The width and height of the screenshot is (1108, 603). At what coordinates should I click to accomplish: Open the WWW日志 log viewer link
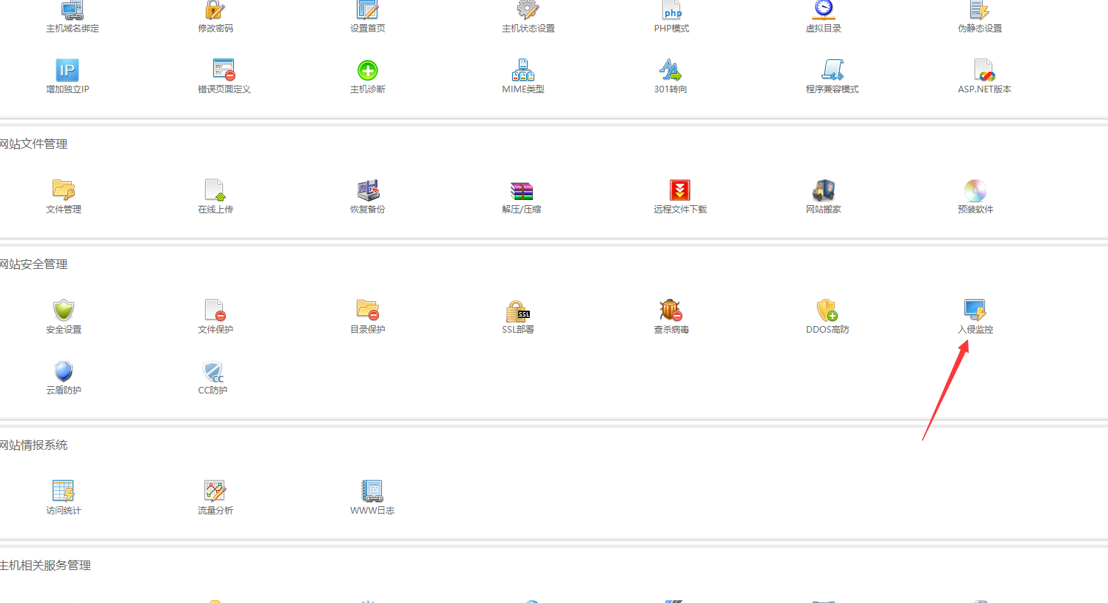pyautogui.click(x=372, y=510)
